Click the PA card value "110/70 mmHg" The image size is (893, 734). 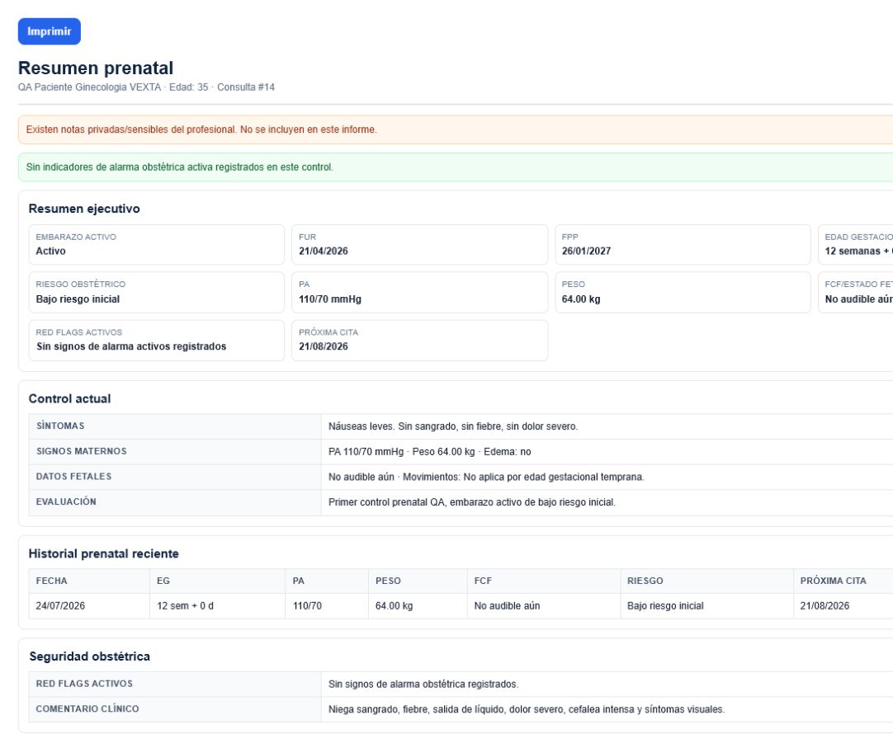(x=330, y=299)
